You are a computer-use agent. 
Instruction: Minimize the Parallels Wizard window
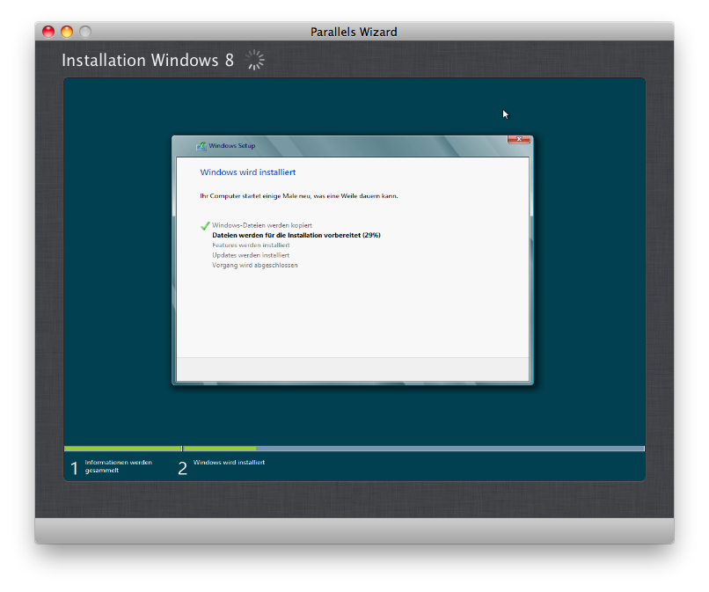(x=67, y=32)
